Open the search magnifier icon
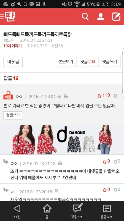The height and width of the screenshot is (221, 124). [85, 17]
